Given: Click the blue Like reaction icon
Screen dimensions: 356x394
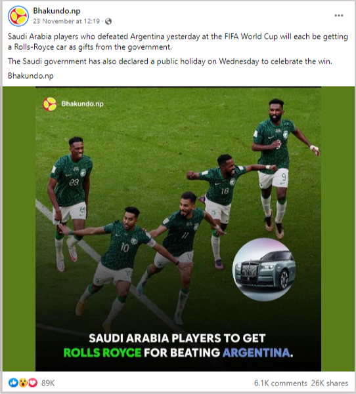Looking at the screenshot, I should point(13,383).
